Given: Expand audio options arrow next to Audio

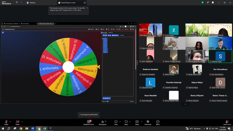Looking at the screenshot, I should pyautogui.click(x=10, y=122).
